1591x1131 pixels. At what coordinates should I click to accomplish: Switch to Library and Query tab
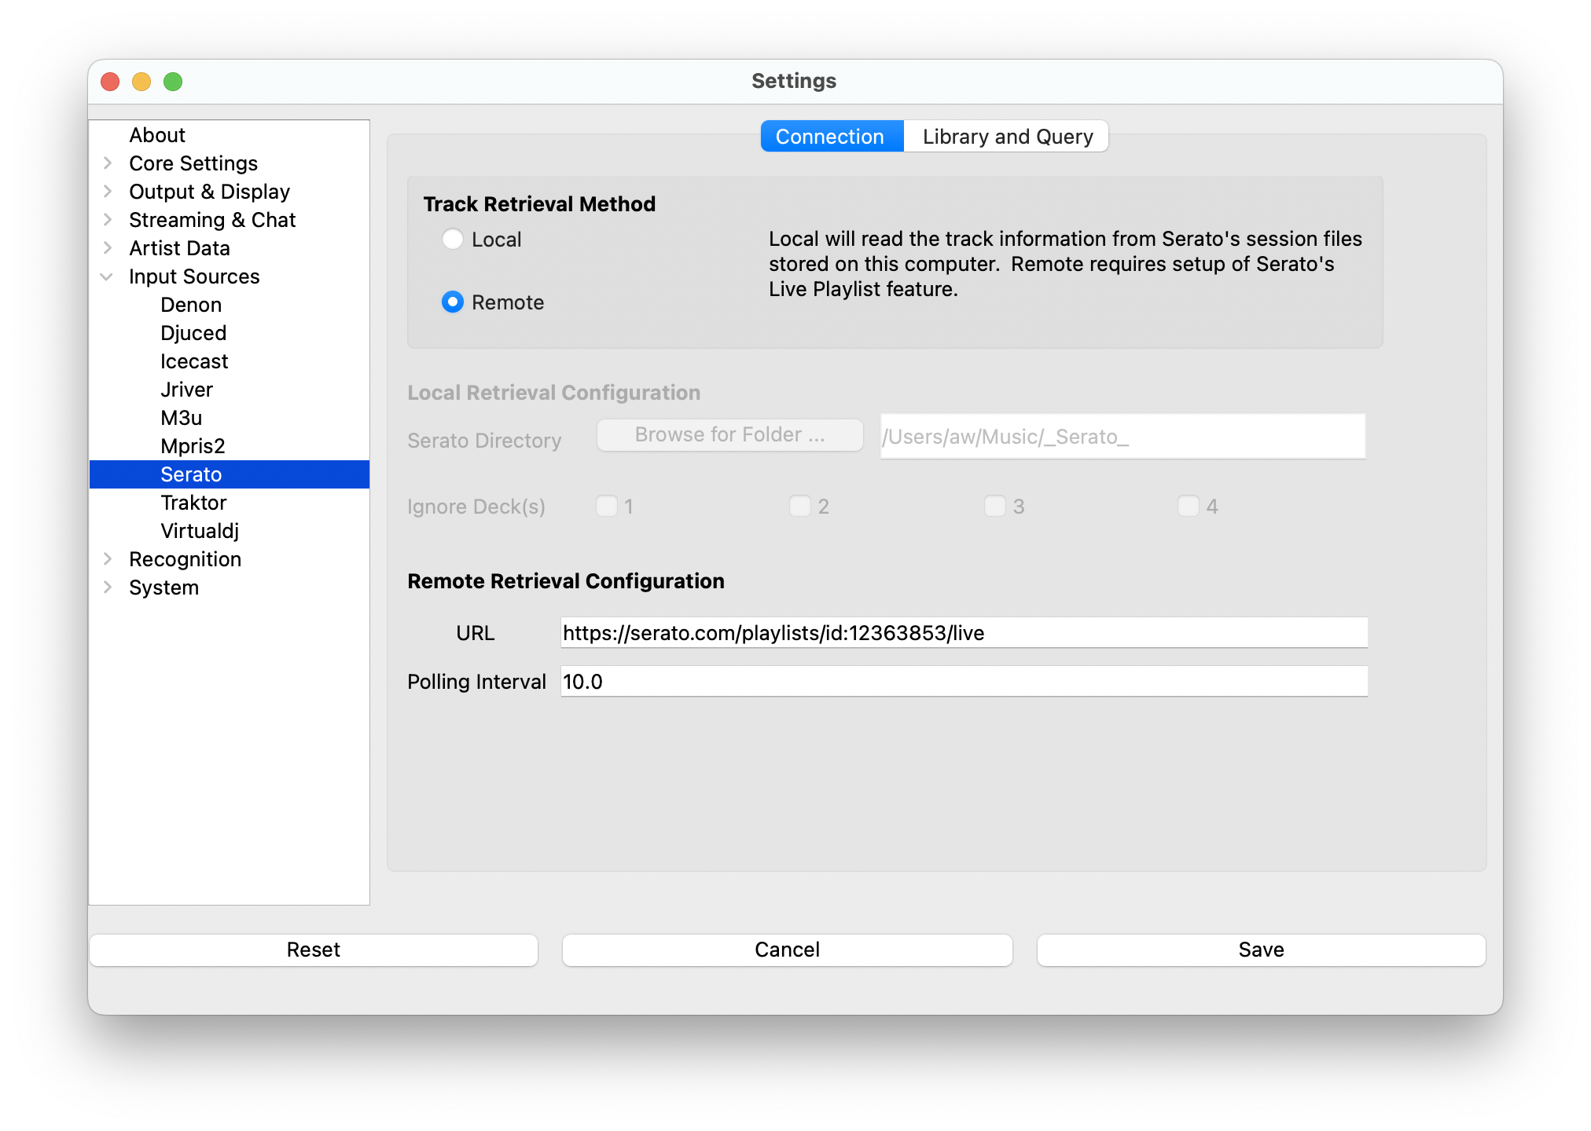coord(1007,137)
